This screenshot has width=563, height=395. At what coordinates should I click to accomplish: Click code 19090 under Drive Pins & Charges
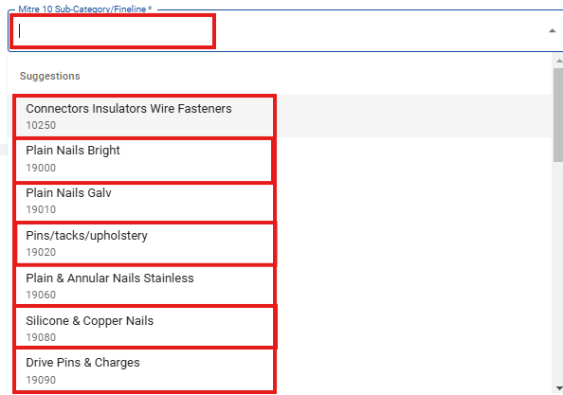(x=41, y=380)
